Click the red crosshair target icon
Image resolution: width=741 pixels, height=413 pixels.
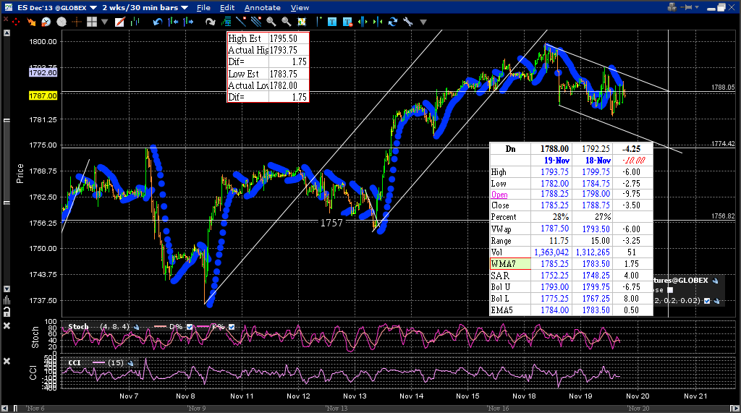click(x=16, y=22)
